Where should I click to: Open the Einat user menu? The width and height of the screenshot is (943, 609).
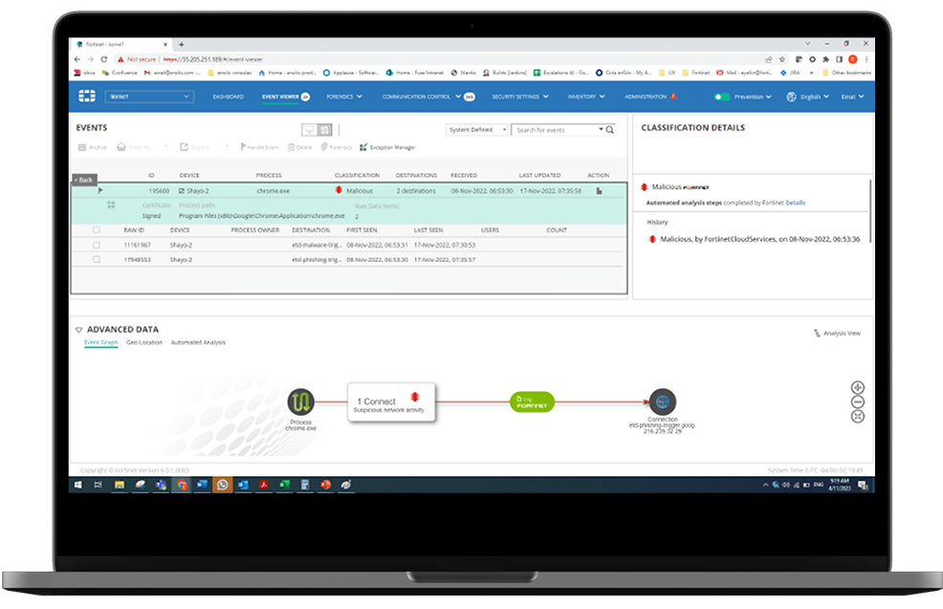point(852,97)
